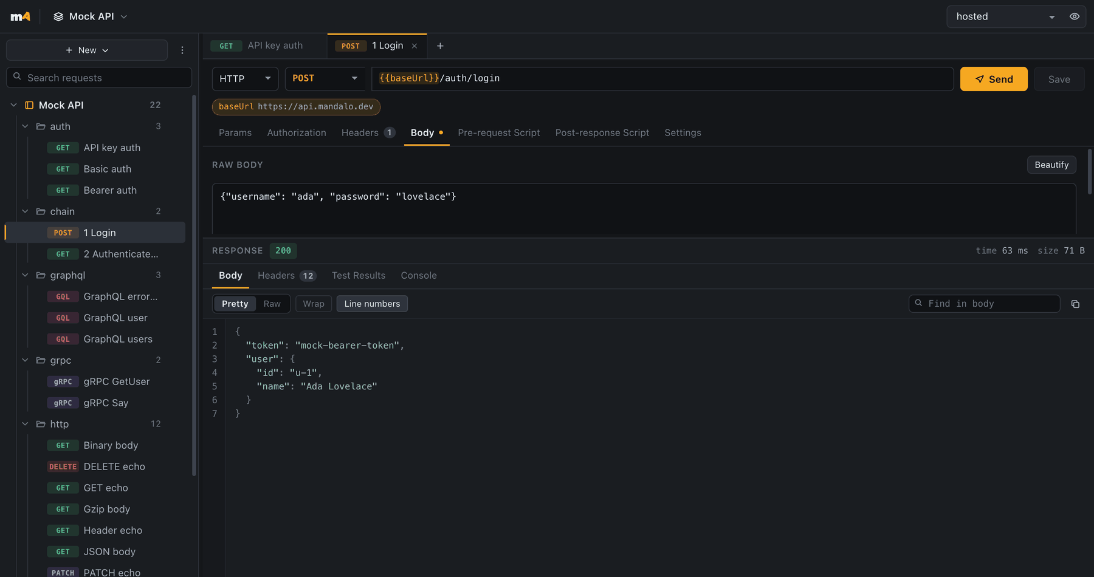Close the 1 Login tab
The width and height of the screenshot is (1094, 577).
pos(415,46)
